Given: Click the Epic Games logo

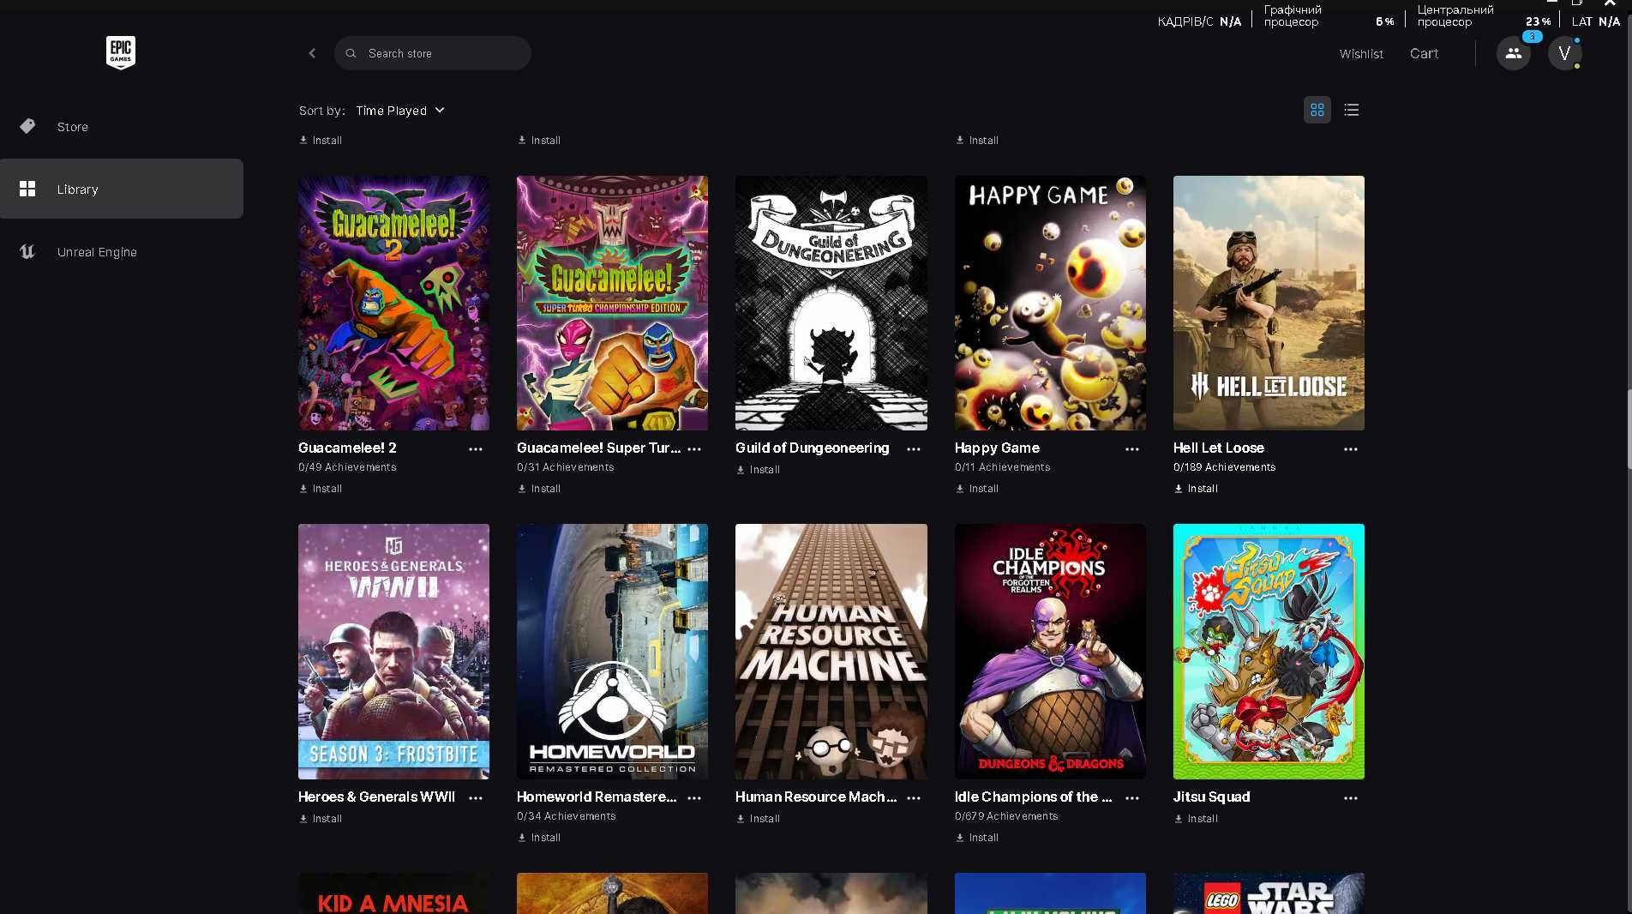Looking at the screenshot, I should pos(121,53).
